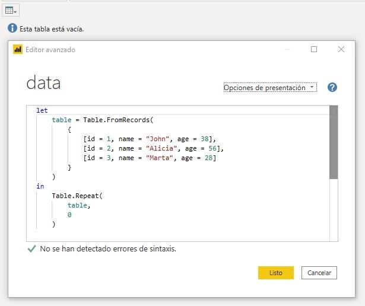This screenshot has width=365, height=306.
Task: Open help with the question mark icon
Action: (332, 87)
